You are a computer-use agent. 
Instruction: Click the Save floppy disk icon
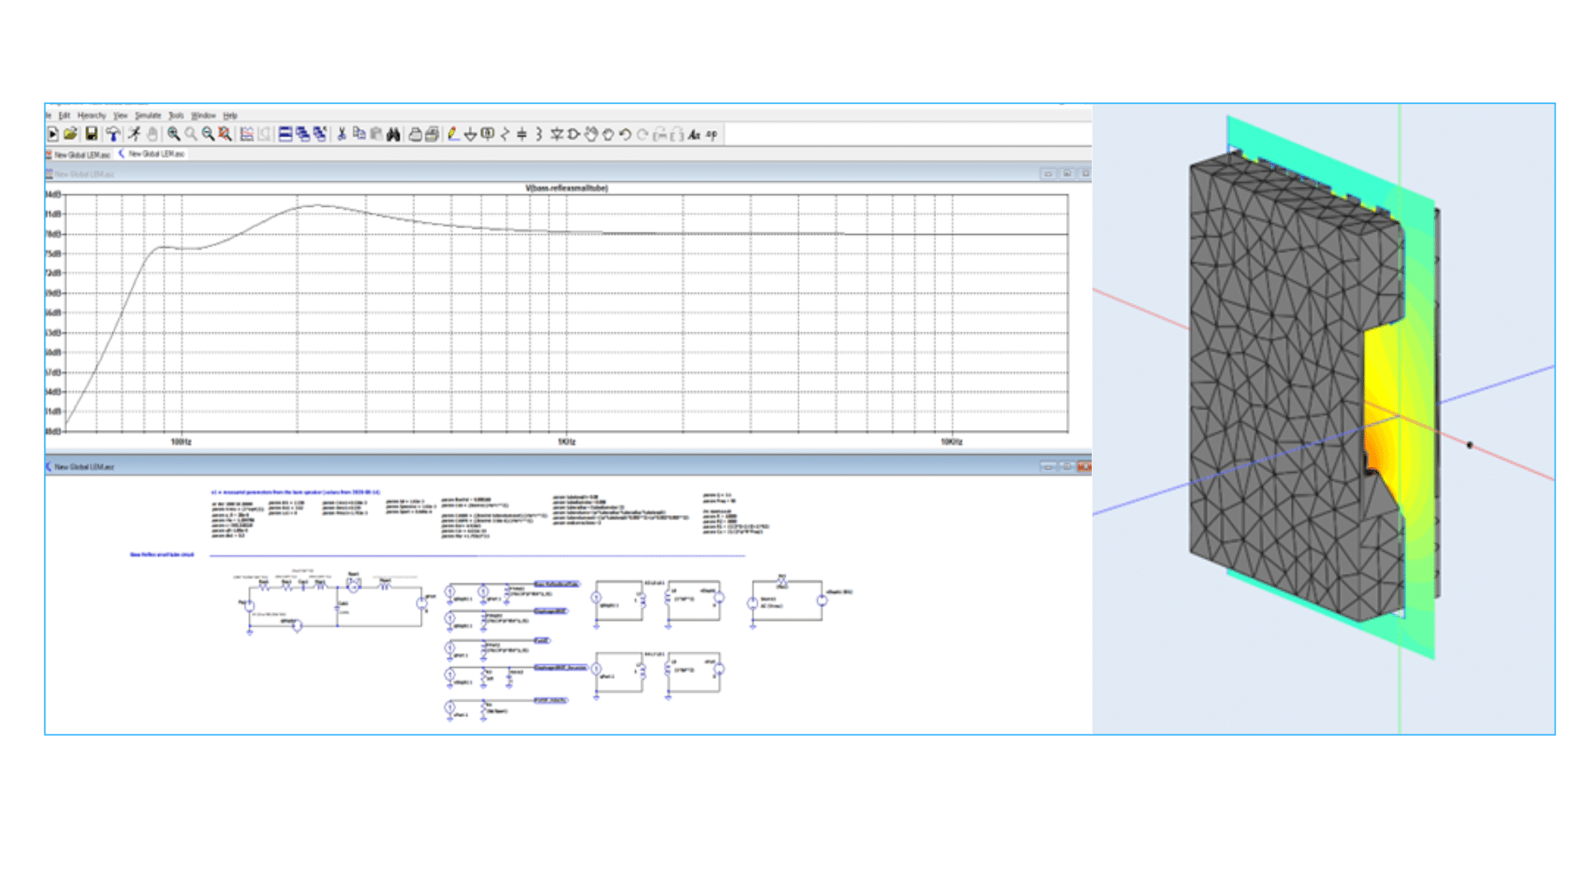click(x=92, y=134)
